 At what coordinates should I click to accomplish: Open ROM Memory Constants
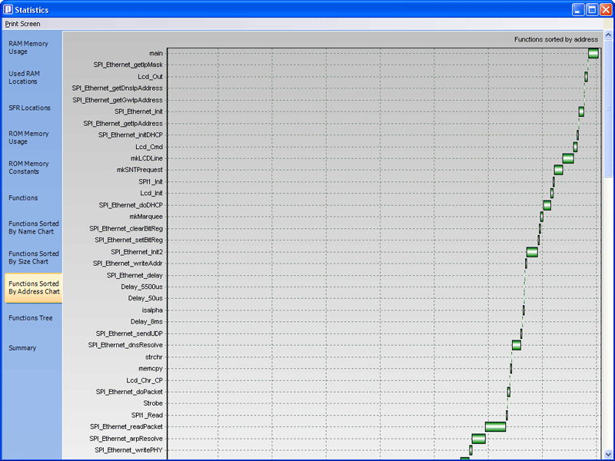pyautogui.click(x=28, y=167)
